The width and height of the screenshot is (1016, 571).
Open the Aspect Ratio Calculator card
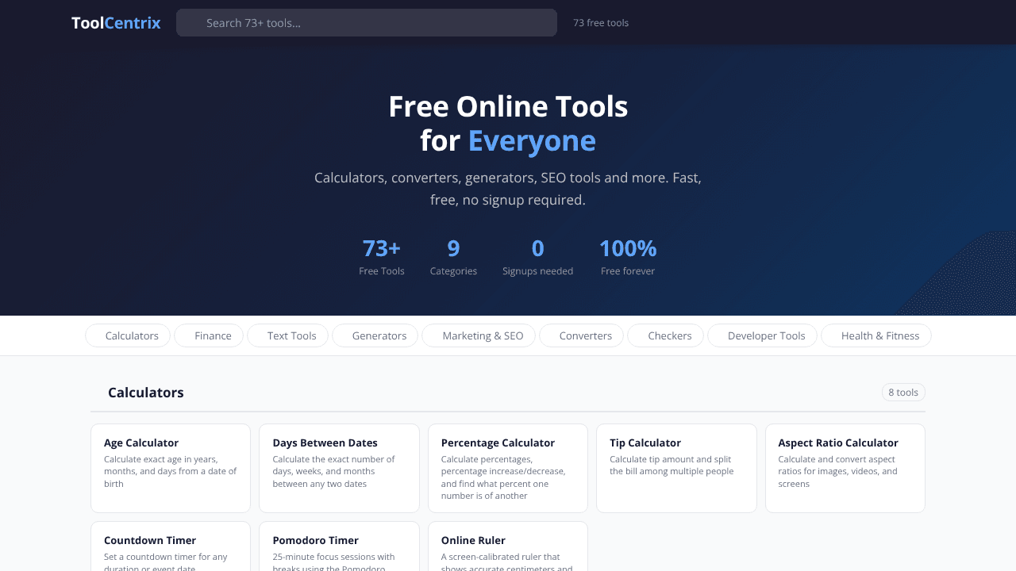[x=845, y=468]
